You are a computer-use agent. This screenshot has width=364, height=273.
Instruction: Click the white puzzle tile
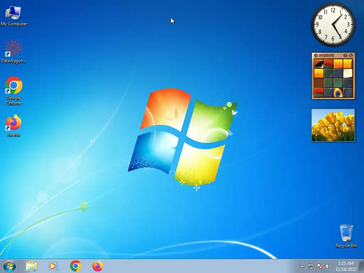pos(348,73)
